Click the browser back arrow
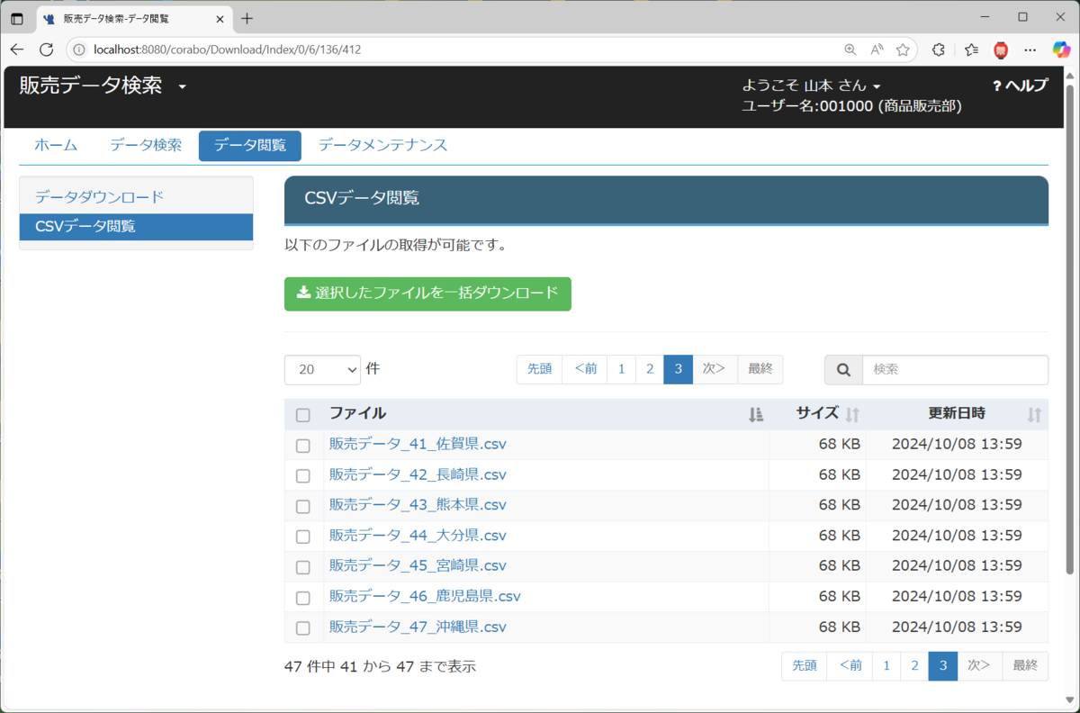1080x713 pixels. 17,50
